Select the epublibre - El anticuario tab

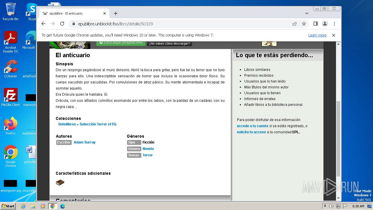[x=74, y=13]
